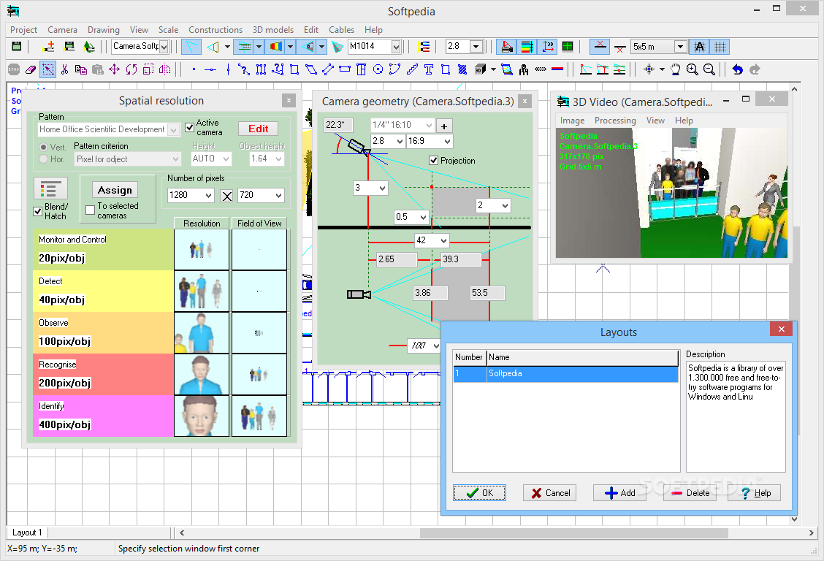Toggle the 3D axes view icon
The height and width of the screenshot is (561, 824).
pos(548,47)
